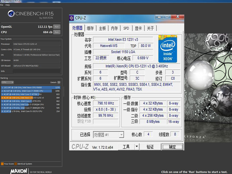Click the Details label in Ranking

pyautogui.click(x=53, y=82)
